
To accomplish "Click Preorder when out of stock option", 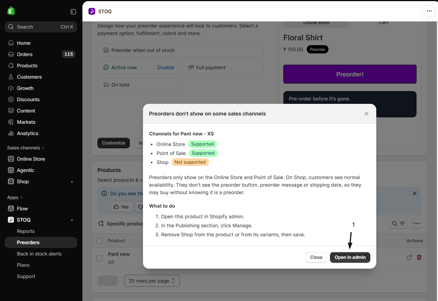I will [x=181, y=50].
